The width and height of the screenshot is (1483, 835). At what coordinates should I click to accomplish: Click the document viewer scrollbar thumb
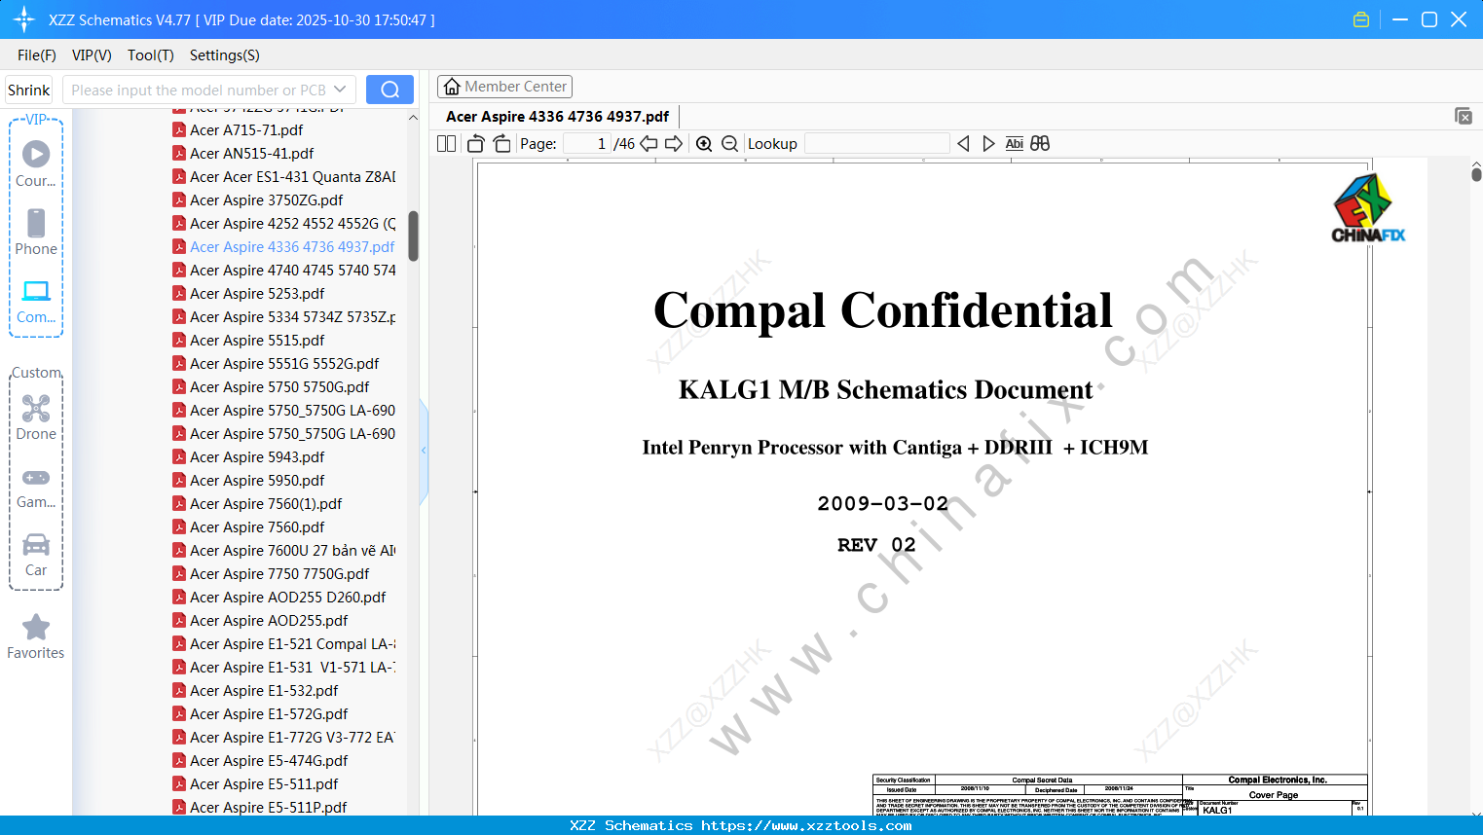[1476, 174]
